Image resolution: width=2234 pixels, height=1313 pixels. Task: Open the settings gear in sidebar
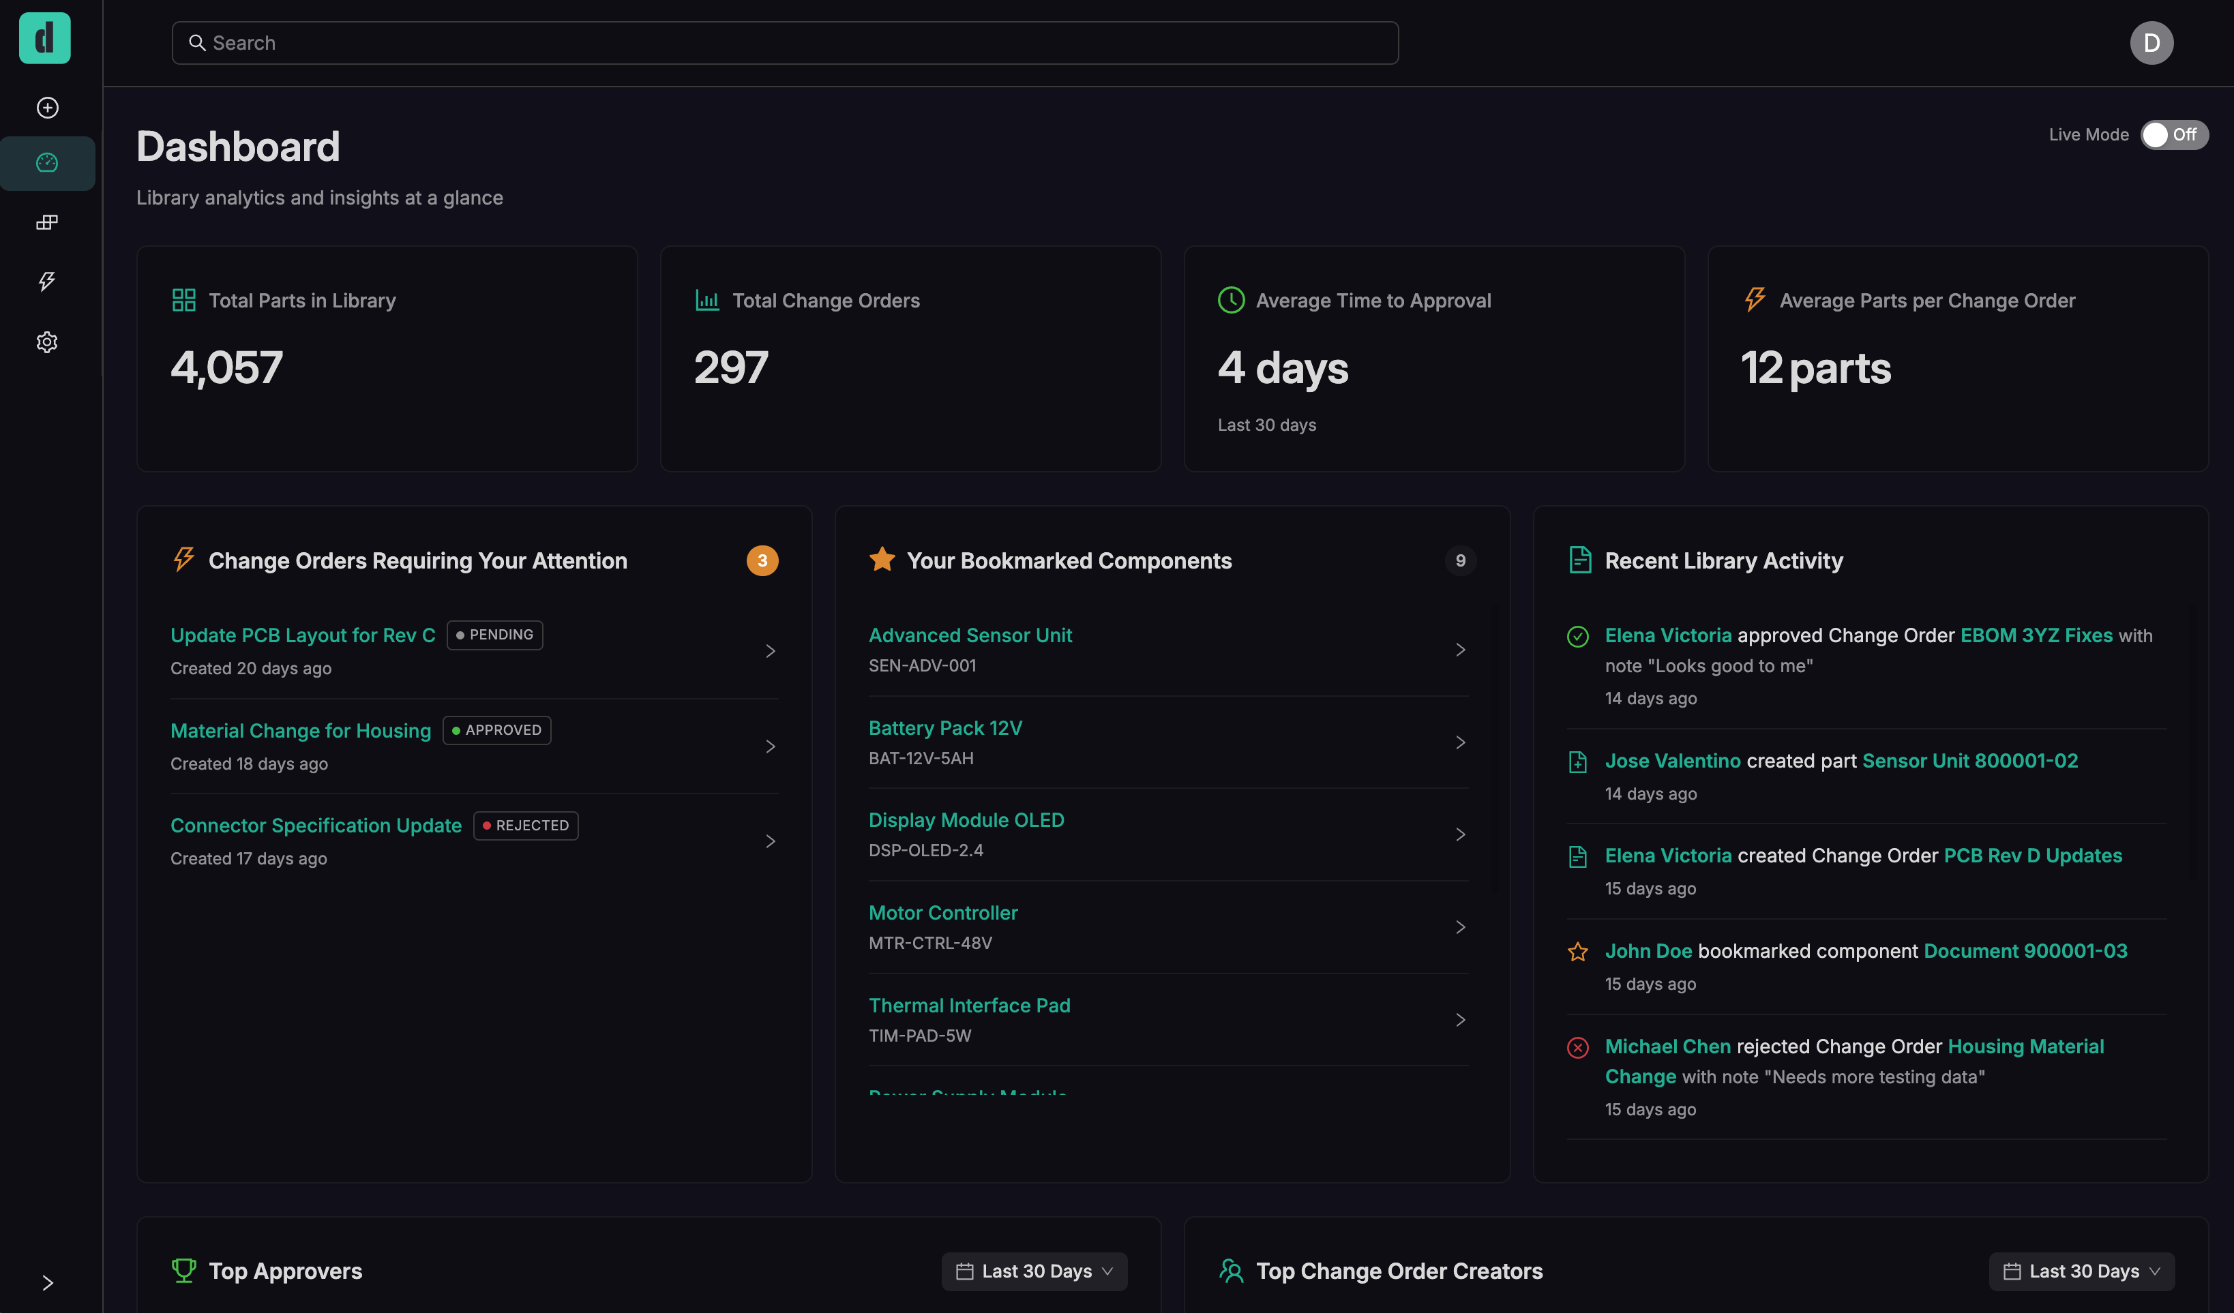[47, 342]
